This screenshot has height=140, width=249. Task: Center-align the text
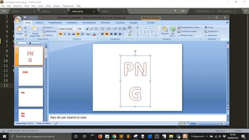click(107, 34)
